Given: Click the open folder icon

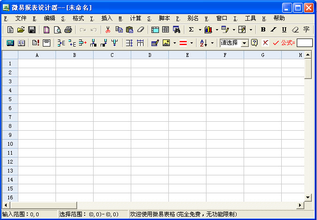Looking at the screenshot, I should click(x=21, y=30).
